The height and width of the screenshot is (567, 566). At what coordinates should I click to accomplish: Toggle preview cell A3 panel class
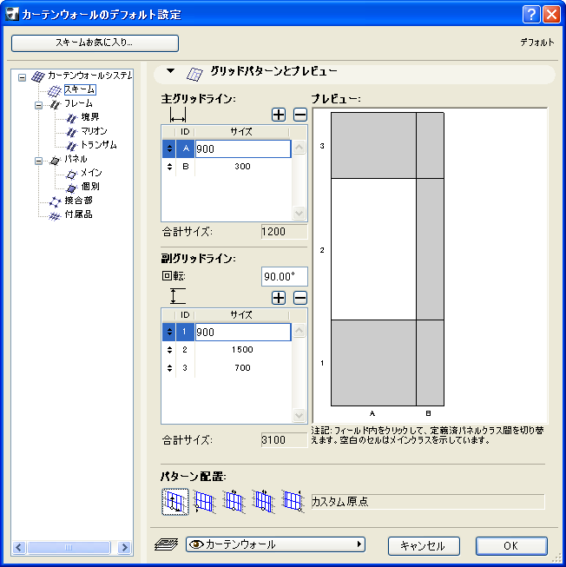click(373, 145)
